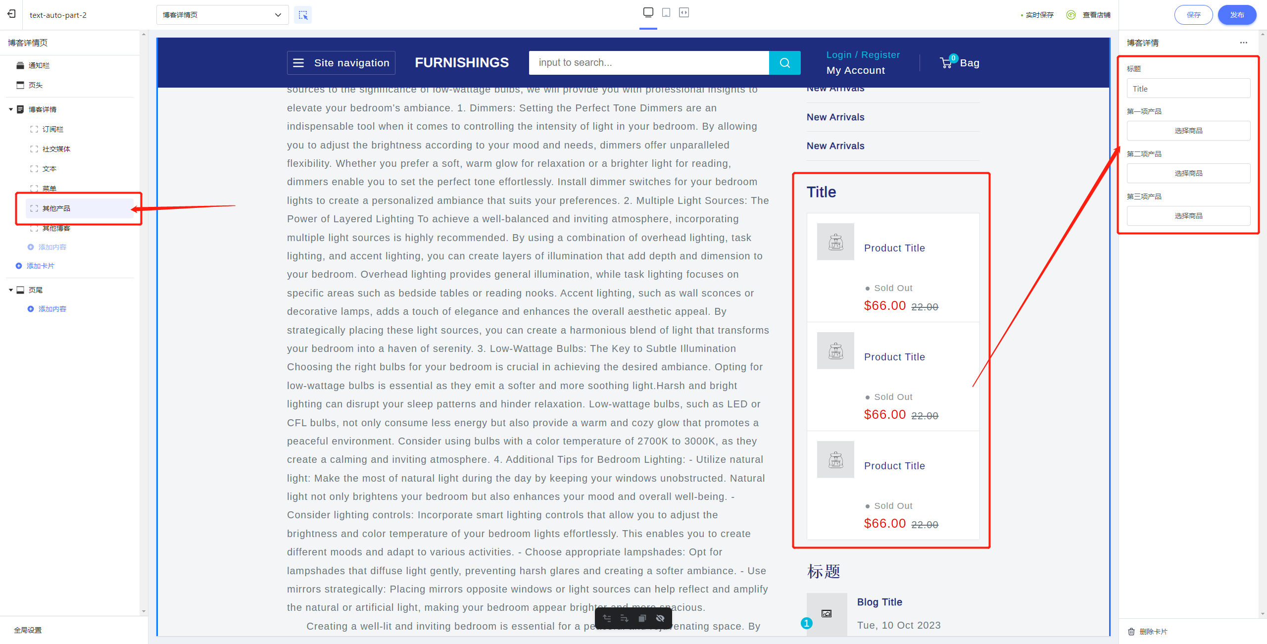The image size is (1267, 644).
Task: Collapse the 博客详情 tree section
Action: (10, 109)
